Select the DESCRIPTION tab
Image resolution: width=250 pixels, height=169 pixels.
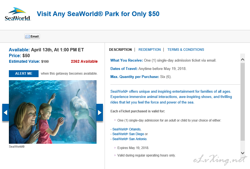[120, 50]
